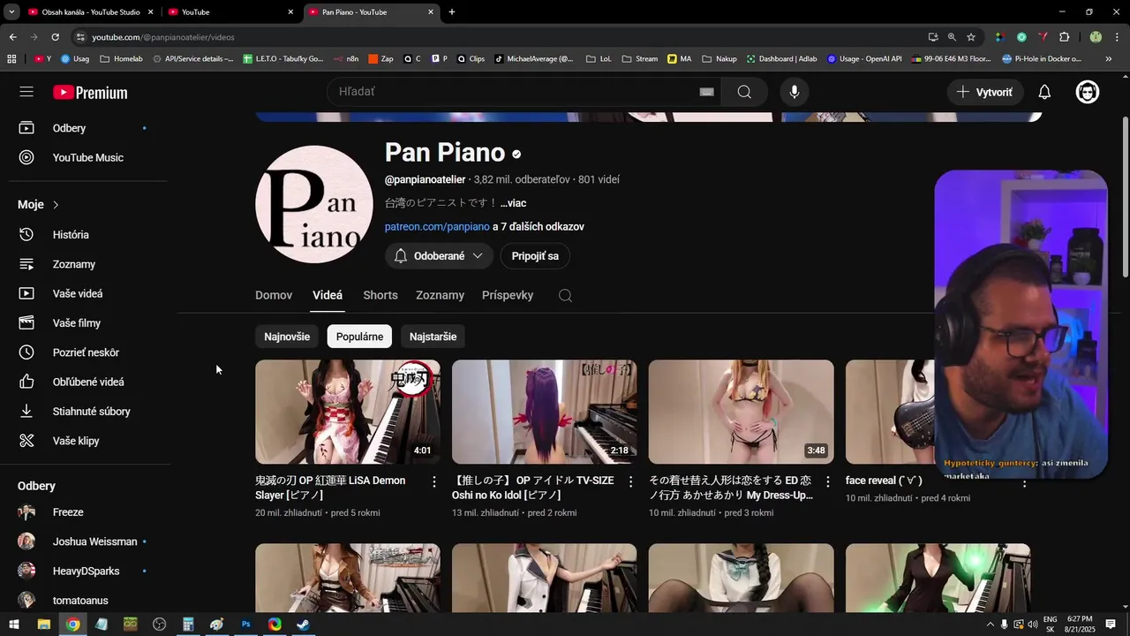Sort videos by Najstaršie
Viewport: 1130px width, 636px height.
tap(433, 337)
